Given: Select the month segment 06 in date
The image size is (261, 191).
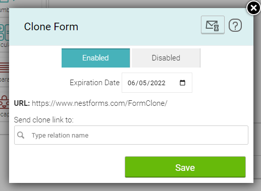Looking at the screenshot, I should click(x=131, y=83).
